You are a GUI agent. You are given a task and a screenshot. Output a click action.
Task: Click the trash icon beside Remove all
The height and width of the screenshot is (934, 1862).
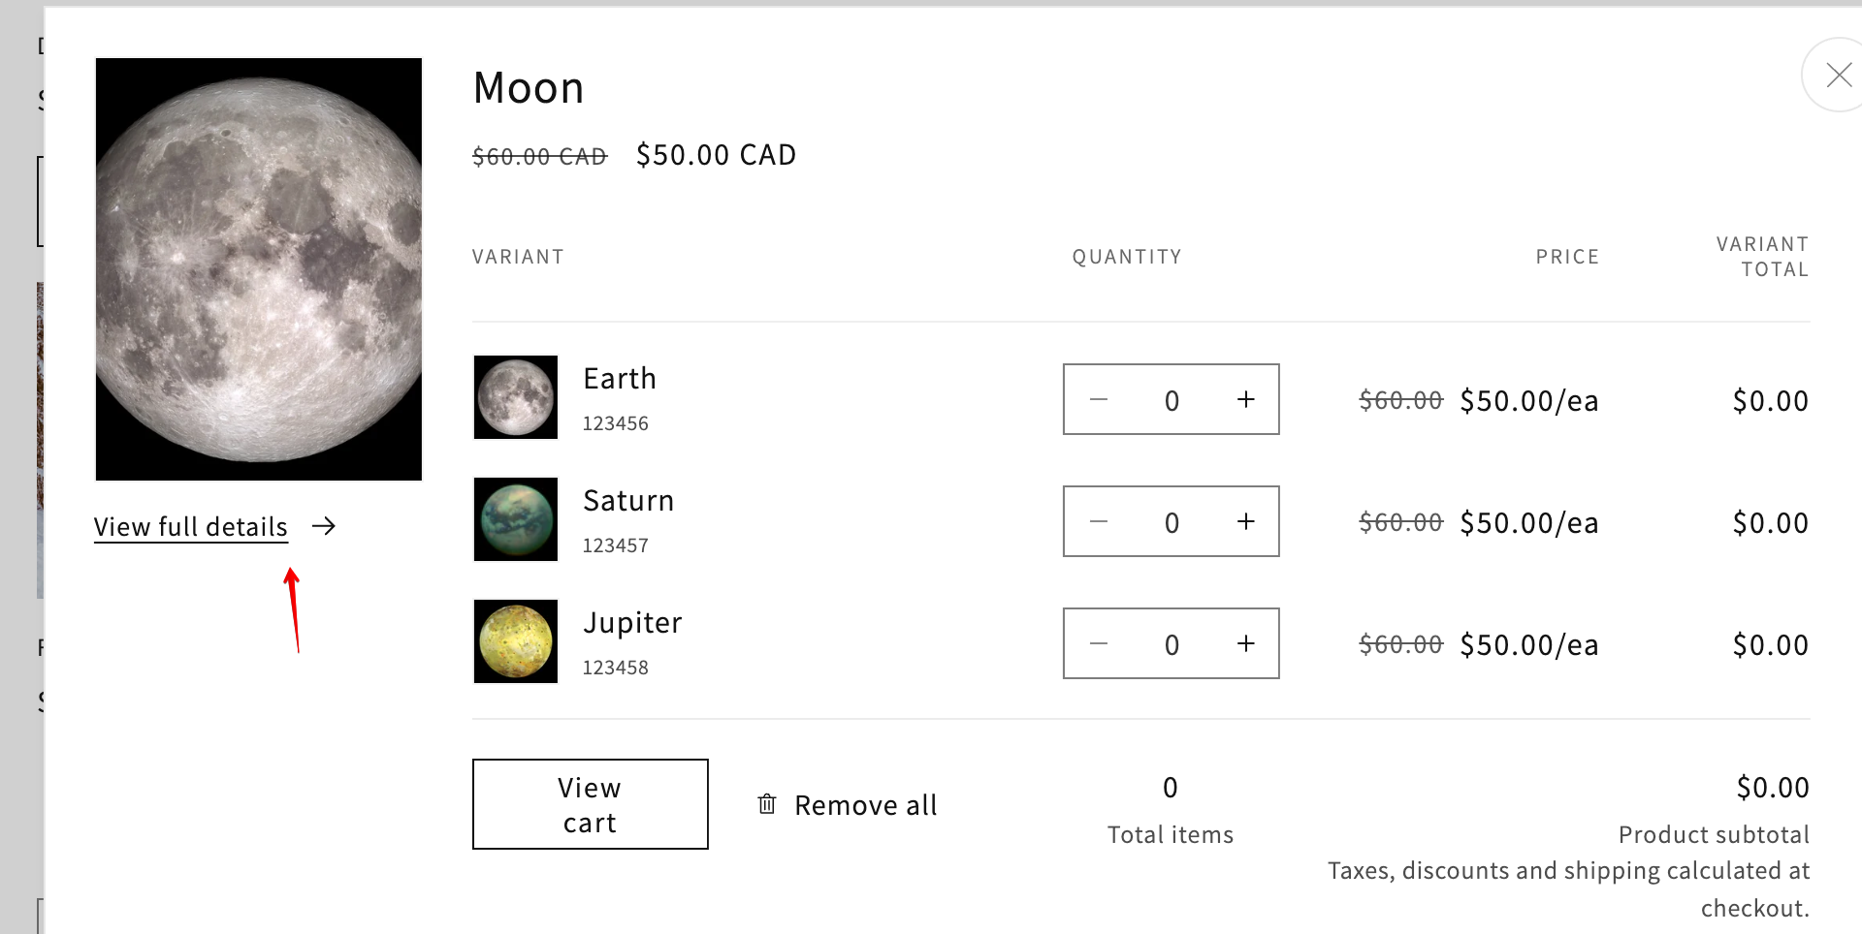pos(767,804)
